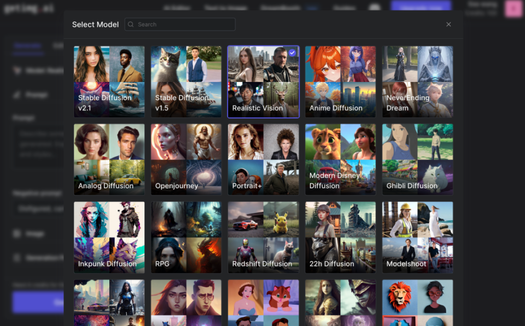The height and width of the screenshot is (326, 525).
Task: Select the Inkpunk Diffusion model
Action: coord(109,238)
